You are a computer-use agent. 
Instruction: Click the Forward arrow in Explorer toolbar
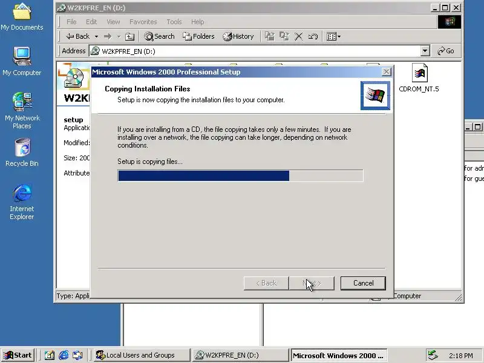[x=108, y=36]
